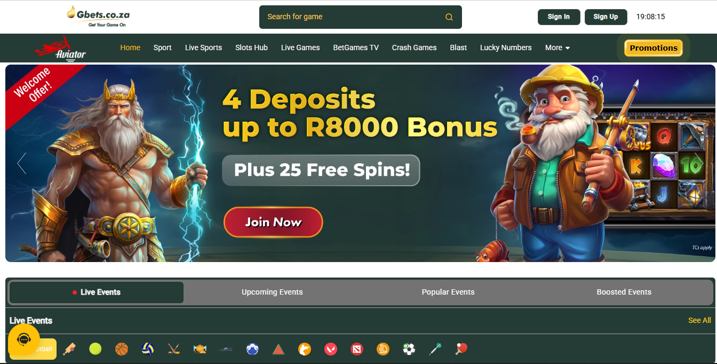Switch to Upcoming Events tab
The height and width of the screenshot is (364, 717).
click(x=272, y=292)
